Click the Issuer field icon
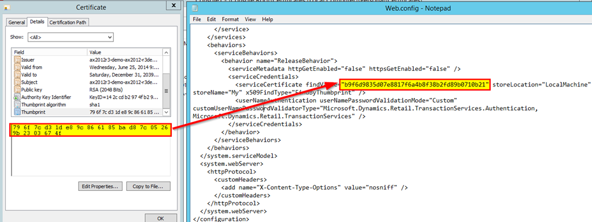592x222 pixels. 17,60
